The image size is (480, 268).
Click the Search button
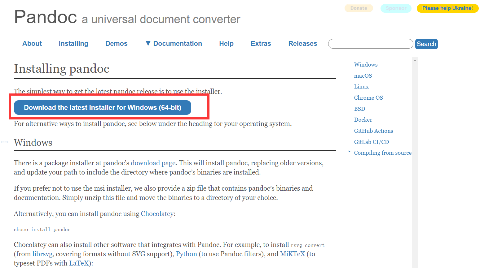pos(426,44)
